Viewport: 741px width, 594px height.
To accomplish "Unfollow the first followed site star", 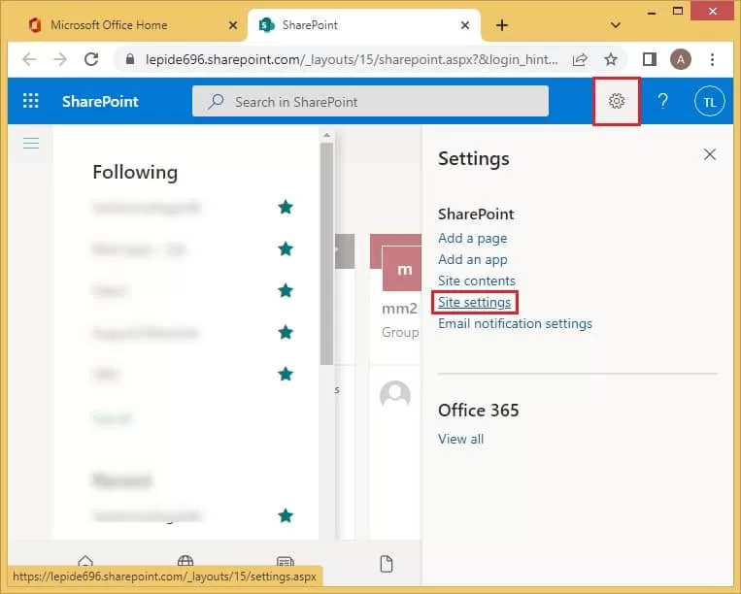I will coord(286,207).
